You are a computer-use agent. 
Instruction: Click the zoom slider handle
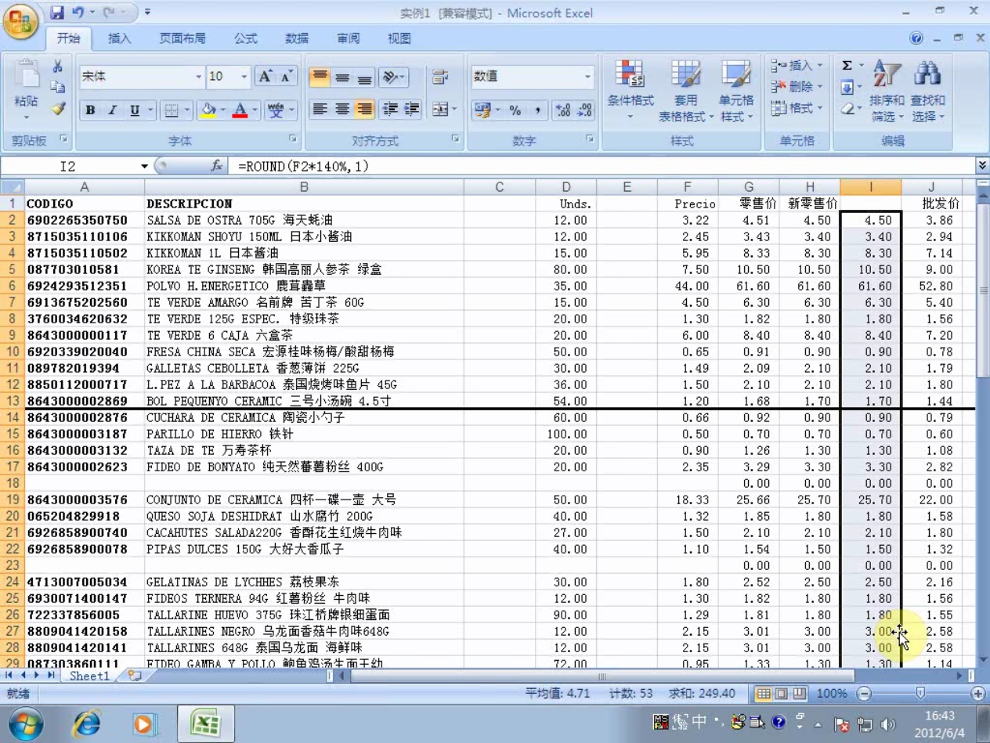920,694
